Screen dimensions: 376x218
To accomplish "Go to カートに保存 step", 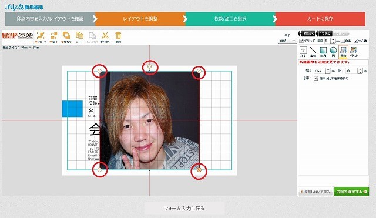I will pyautogui.click(x=320, y=19).
